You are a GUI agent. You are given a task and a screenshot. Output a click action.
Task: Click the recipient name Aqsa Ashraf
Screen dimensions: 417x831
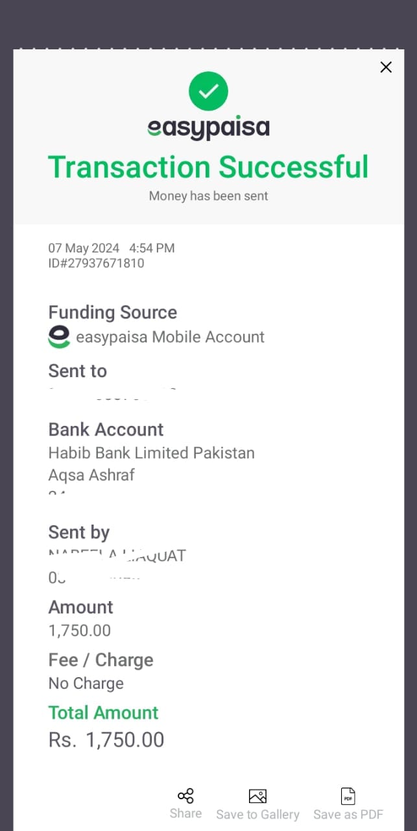pos(91,475)
